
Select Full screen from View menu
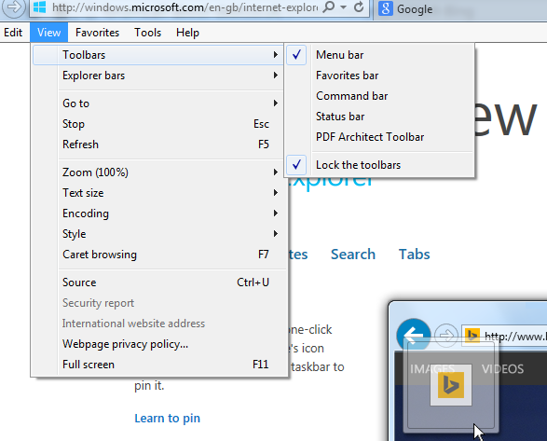159,365
